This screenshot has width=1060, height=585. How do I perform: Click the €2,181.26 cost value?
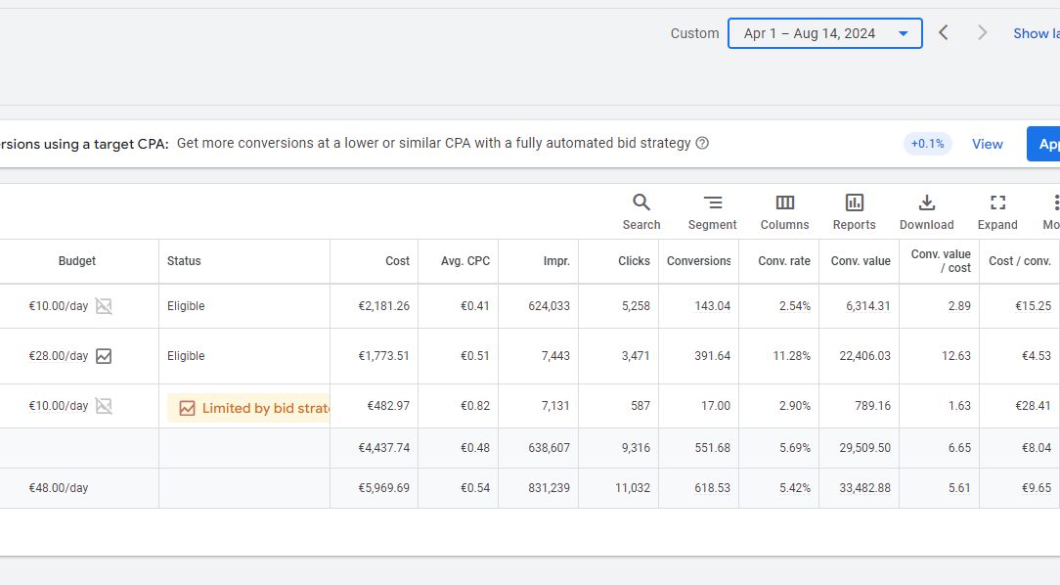[384, 306]
